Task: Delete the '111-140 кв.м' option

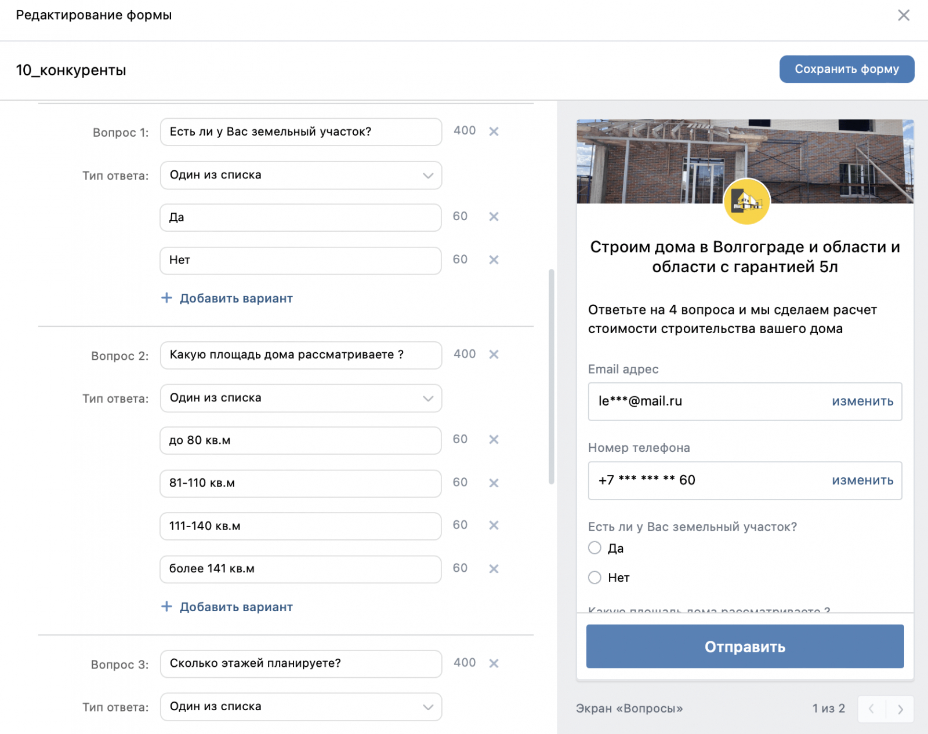Action: coord(494,525)
